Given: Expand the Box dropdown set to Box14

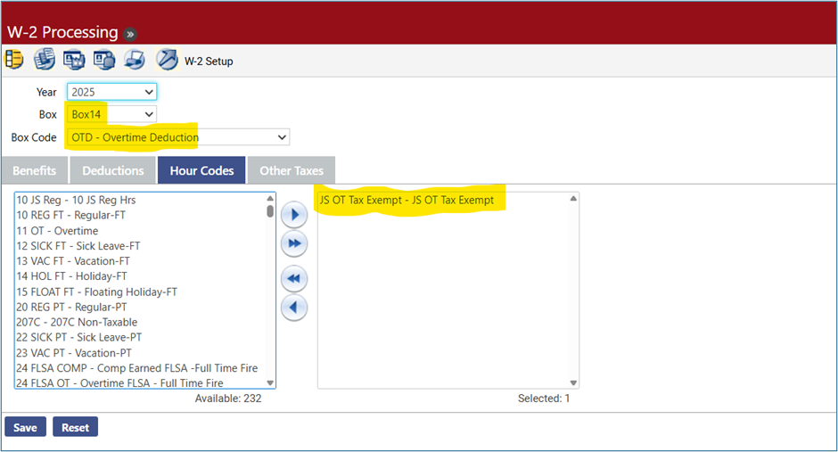Looking at the screenshot, I should point(111,114).
